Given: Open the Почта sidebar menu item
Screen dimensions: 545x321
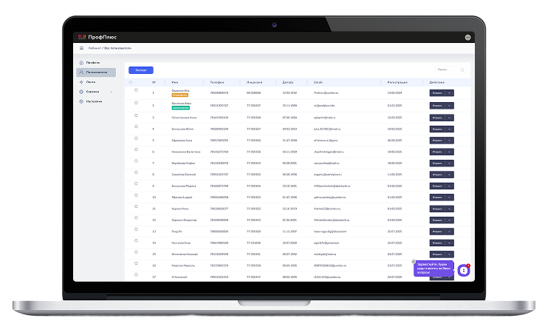Looking at the screenshot, I should (x=90, y=82).
